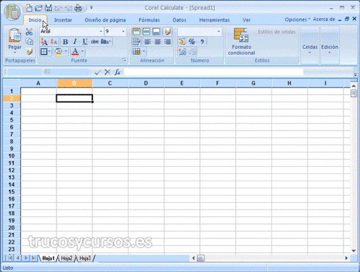Open the number format combo box
The image size is (360, 272).
click(x=200, y=31)
